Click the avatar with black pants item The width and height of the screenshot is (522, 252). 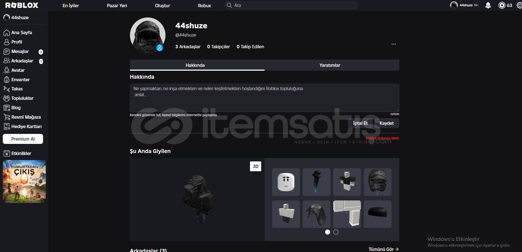pyautogui.click(x=286, y=214)
